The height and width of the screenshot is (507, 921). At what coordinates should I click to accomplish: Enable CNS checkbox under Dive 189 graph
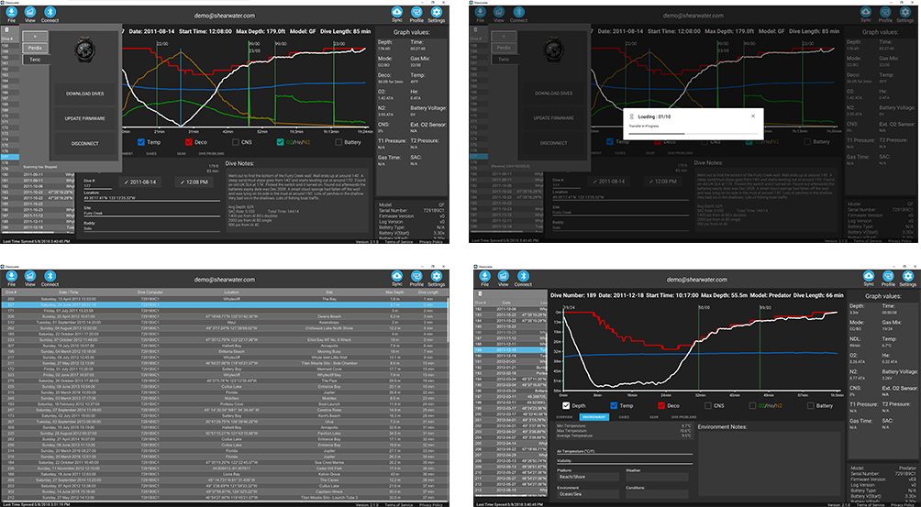click(x=708, y=405)
